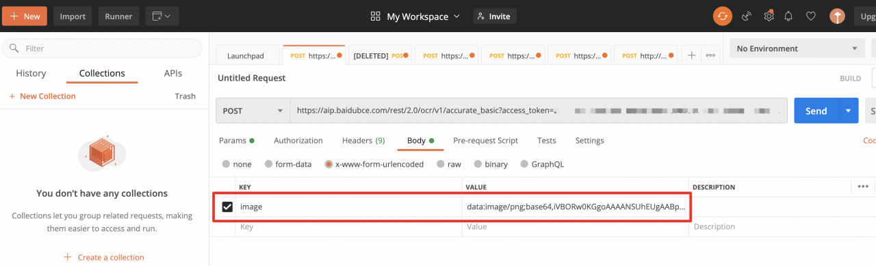Click the empty Key placeholder field

(x=349, y=226)
